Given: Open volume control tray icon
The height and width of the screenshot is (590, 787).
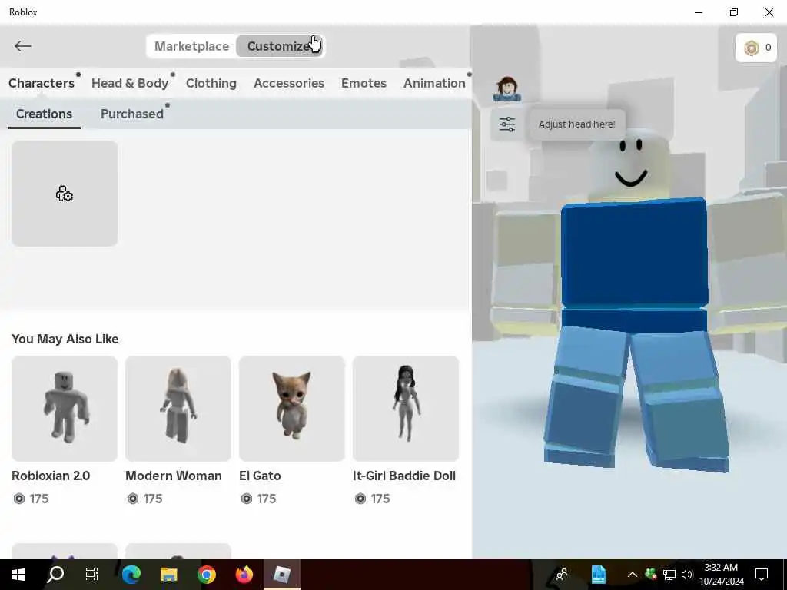Looking at the screenshot, I should click(687, 575).
